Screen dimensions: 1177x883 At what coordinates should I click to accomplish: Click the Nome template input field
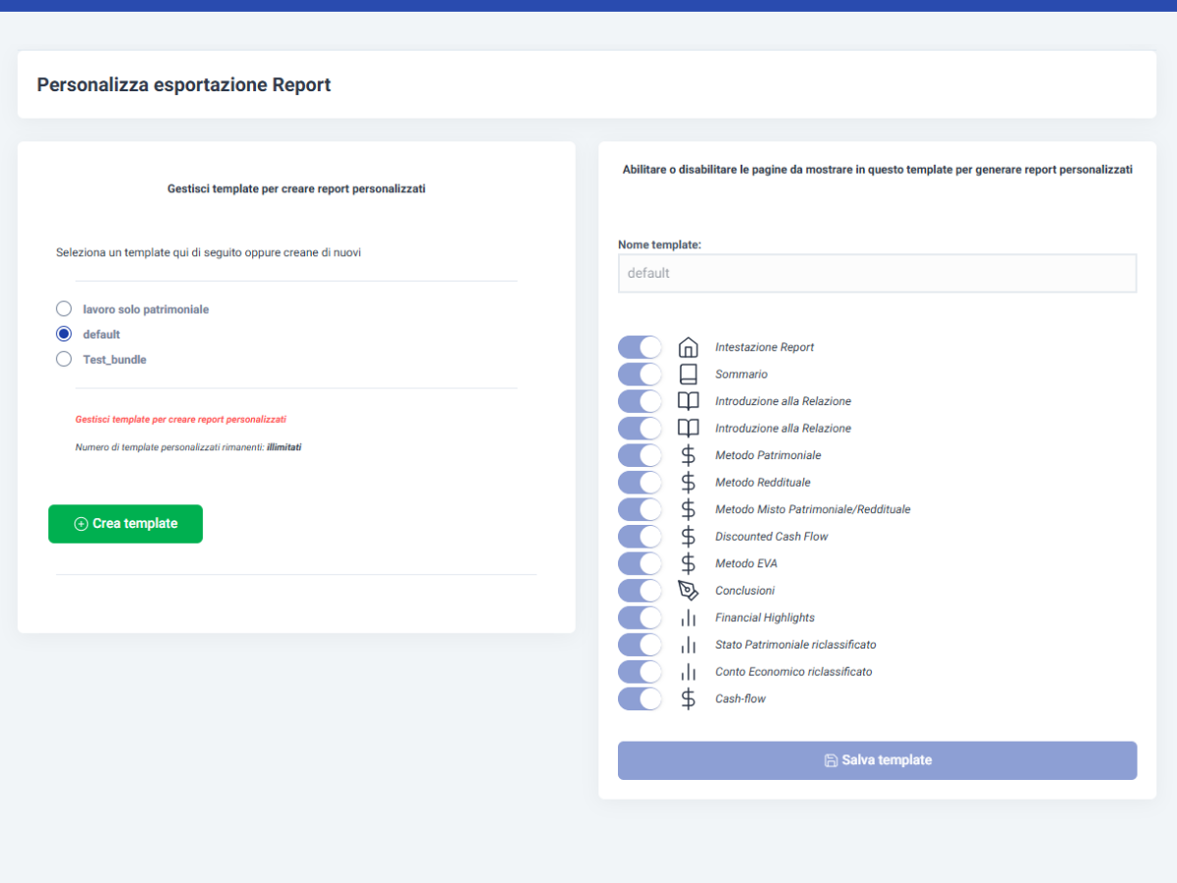pyautogui.click(x=877, y=274)
